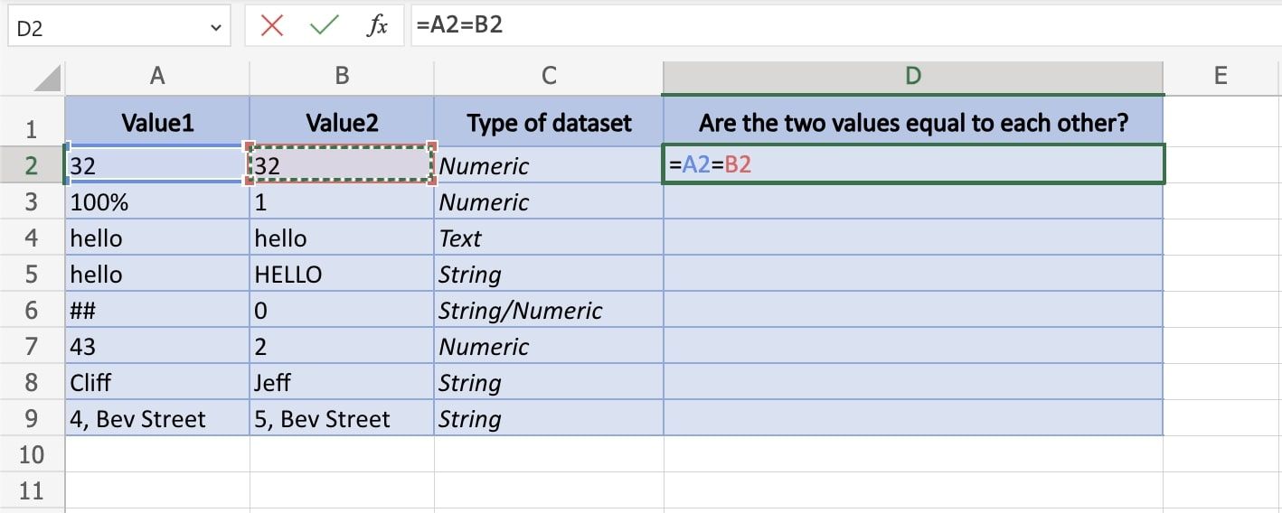This screenshot has width=1282, height=513.
Task: Select row 10 header
Action: point(32,454)
